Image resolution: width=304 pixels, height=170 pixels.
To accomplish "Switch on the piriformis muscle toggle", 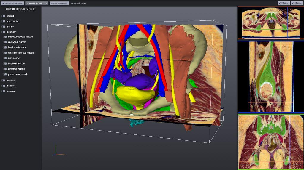I will click(5, 69).
